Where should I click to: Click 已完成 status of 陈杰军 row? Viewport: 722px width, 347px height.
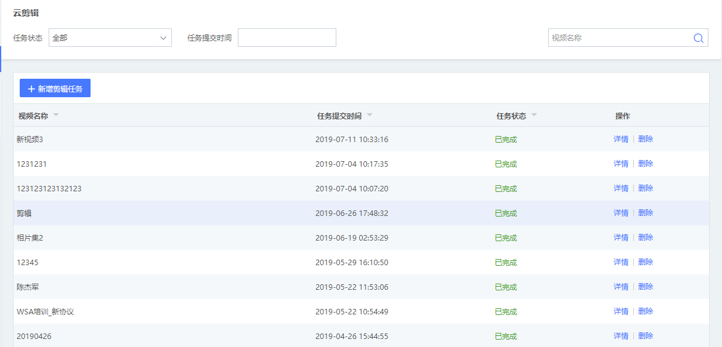point(506,287)
